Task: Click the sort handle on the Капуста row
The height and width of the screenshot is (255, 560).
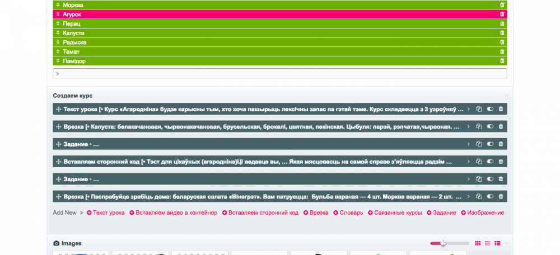Action: (x=58, y=33)
